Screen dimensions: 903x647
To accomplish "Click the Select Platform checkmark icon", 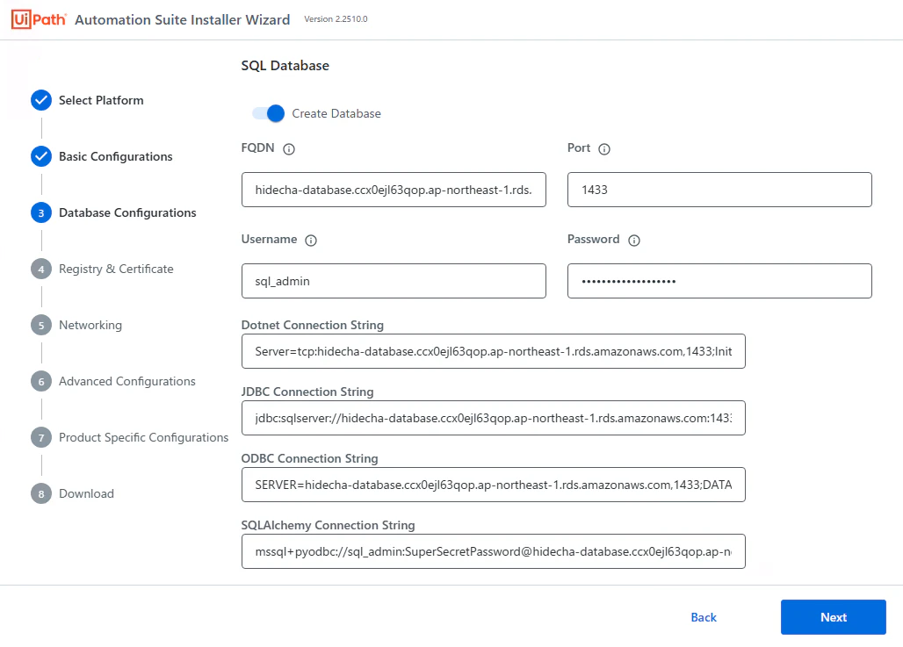I will tap(41, 100).
